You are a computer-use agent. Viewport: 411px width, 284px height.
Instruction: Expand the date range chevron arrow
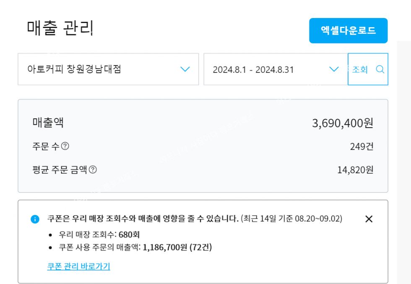click(x=334, y=69)
